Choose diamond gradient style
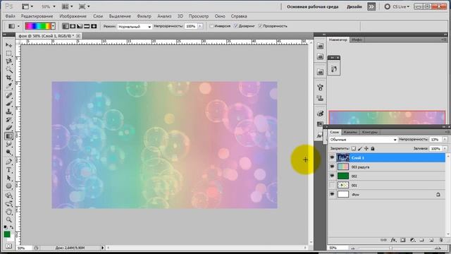This screenshot has width=451, height=254. tap(94, 26)
